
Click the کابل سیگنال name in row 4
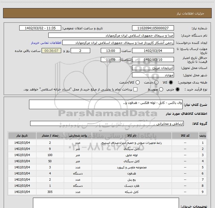click(132, 161)
